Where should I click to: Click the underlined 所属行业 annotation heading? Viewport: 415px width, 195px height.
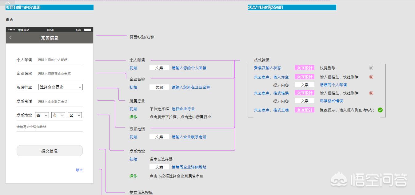click(x=137, y=101)
